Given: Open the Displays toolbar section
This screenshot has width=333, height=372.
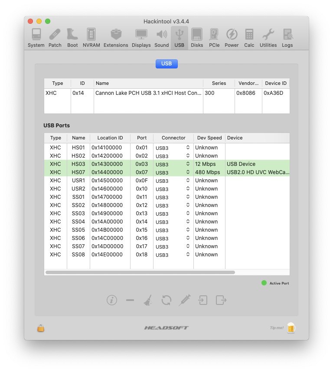Looking at the screenshot, I should [141, 38].
